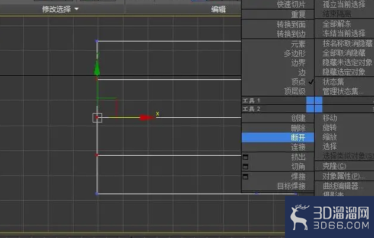The image size is (374, 238).
Task: Choose 移动 transform menu entry
Action: 329,118
